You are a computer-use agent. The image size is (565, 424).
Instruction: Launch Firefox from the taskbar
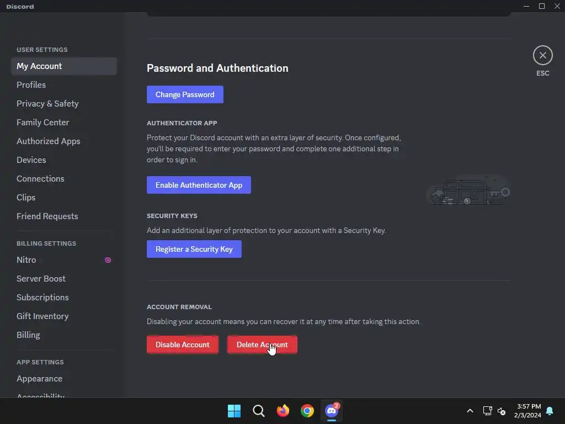[x=283, y=411]
